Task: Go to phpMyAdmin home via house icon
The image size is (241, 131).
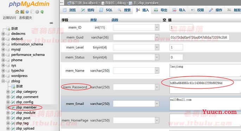Action: (17, 12)
